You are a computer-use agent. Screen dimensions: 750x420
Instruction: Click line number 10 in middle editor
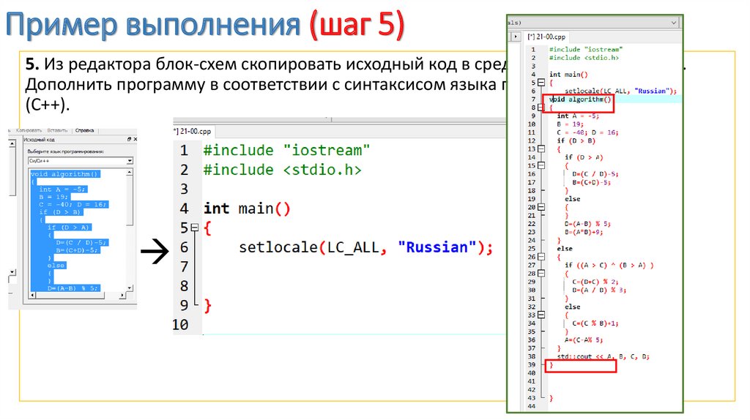tap(180, 325)
